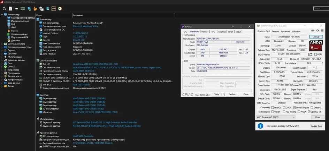Click the Validate button in CPU-Z
The image size is (329, 151).
[x=232, y=94]
